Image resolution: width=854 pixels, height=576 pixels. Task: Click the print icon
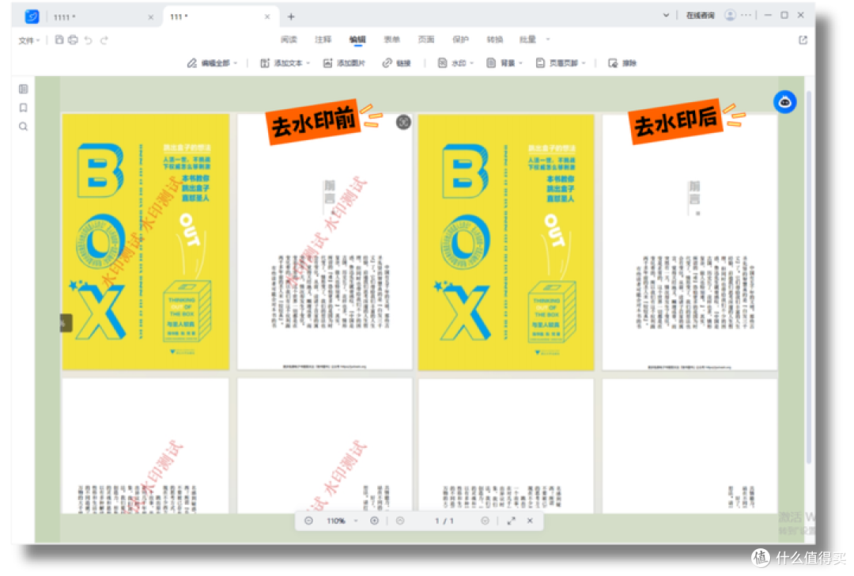73,40
